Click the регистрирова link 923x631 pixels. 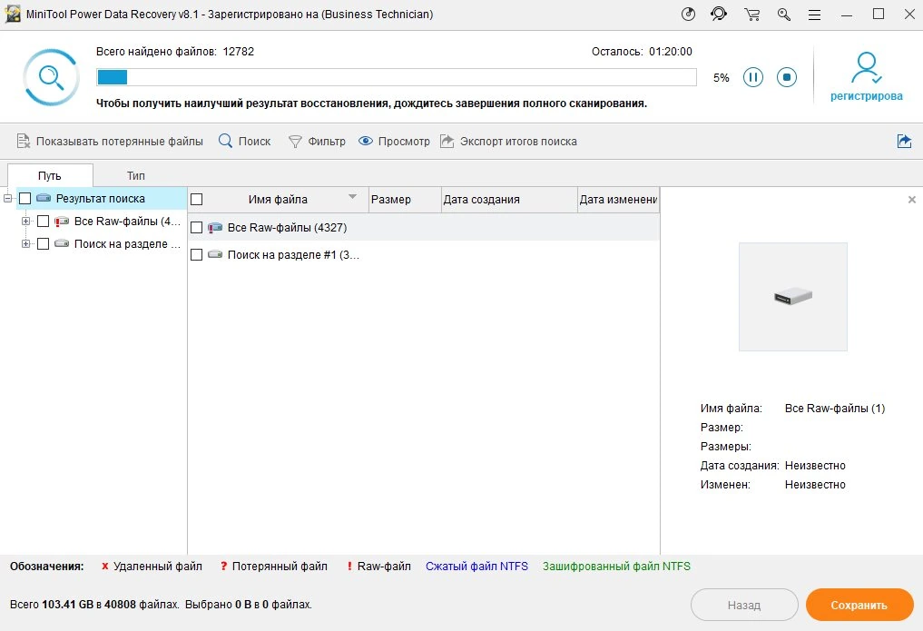(x=866, y=96)
